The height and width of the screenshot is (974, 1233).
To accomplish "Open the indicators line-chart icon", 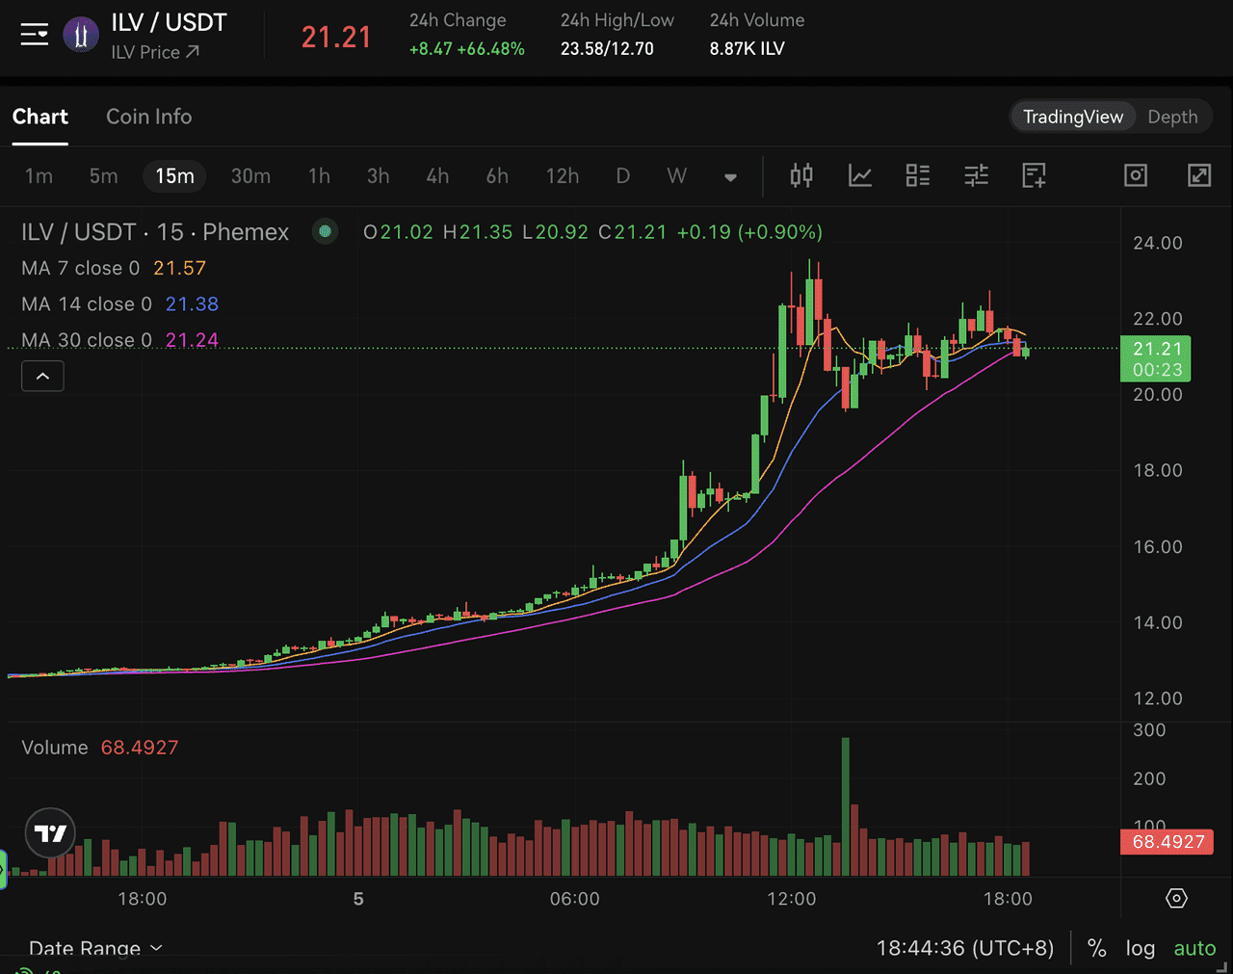I will (859, 176).
